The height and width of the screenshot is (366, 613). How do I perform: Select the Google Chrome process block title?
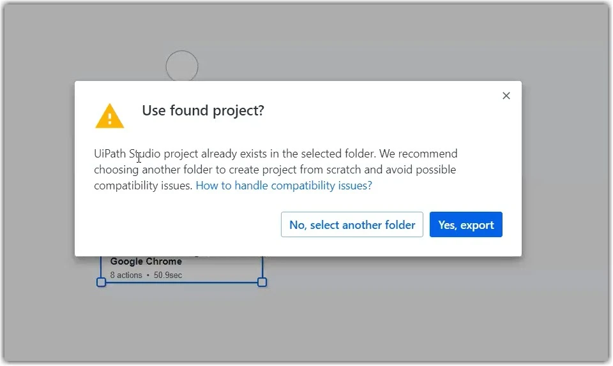tap(146, 261)
